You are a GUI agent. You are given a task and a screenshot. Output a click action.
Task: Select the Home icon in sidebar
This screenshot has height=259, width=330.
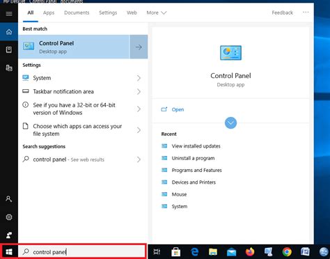point(9,32)
